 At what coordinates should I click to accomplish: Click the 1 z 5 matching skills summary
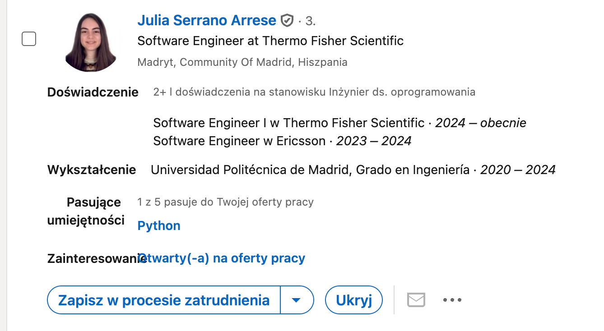[x=225, y=202]
